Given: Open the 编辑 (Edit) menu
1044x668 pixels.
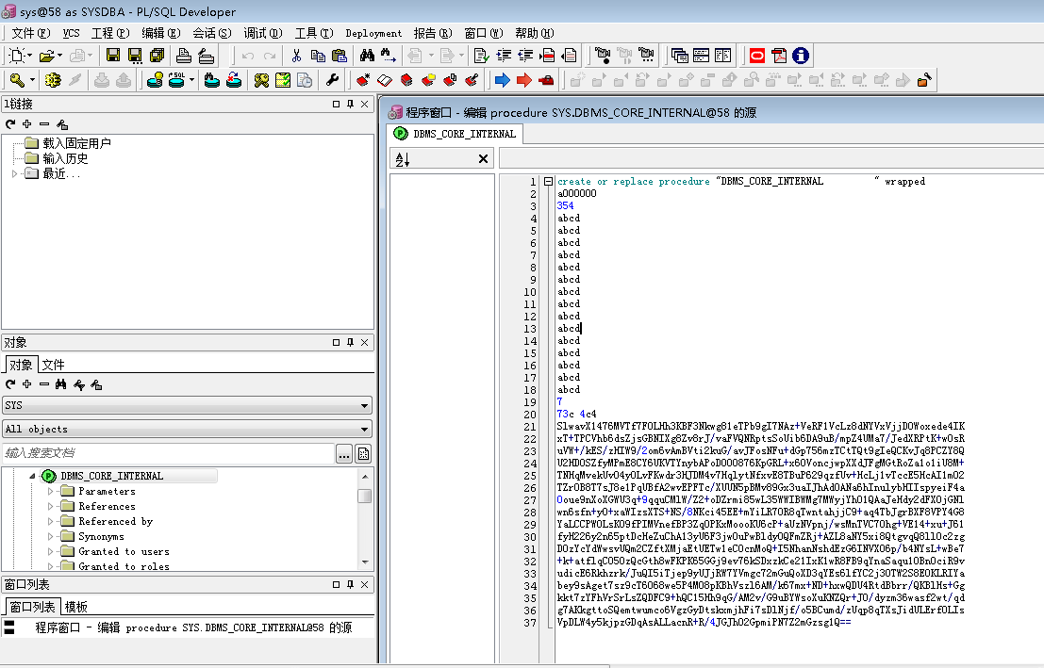Looking at the screenshot, I should coord(160,33).
